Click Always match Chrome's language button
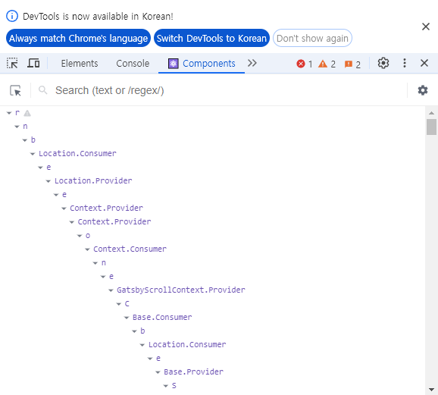 (x=78, y=38)
